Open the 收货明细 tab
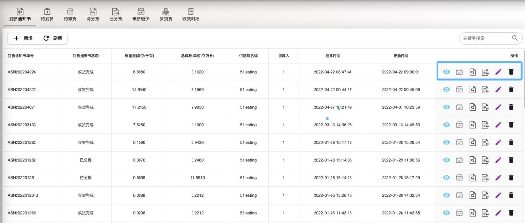Screen dimensions: 525x223 pos(191,14)
